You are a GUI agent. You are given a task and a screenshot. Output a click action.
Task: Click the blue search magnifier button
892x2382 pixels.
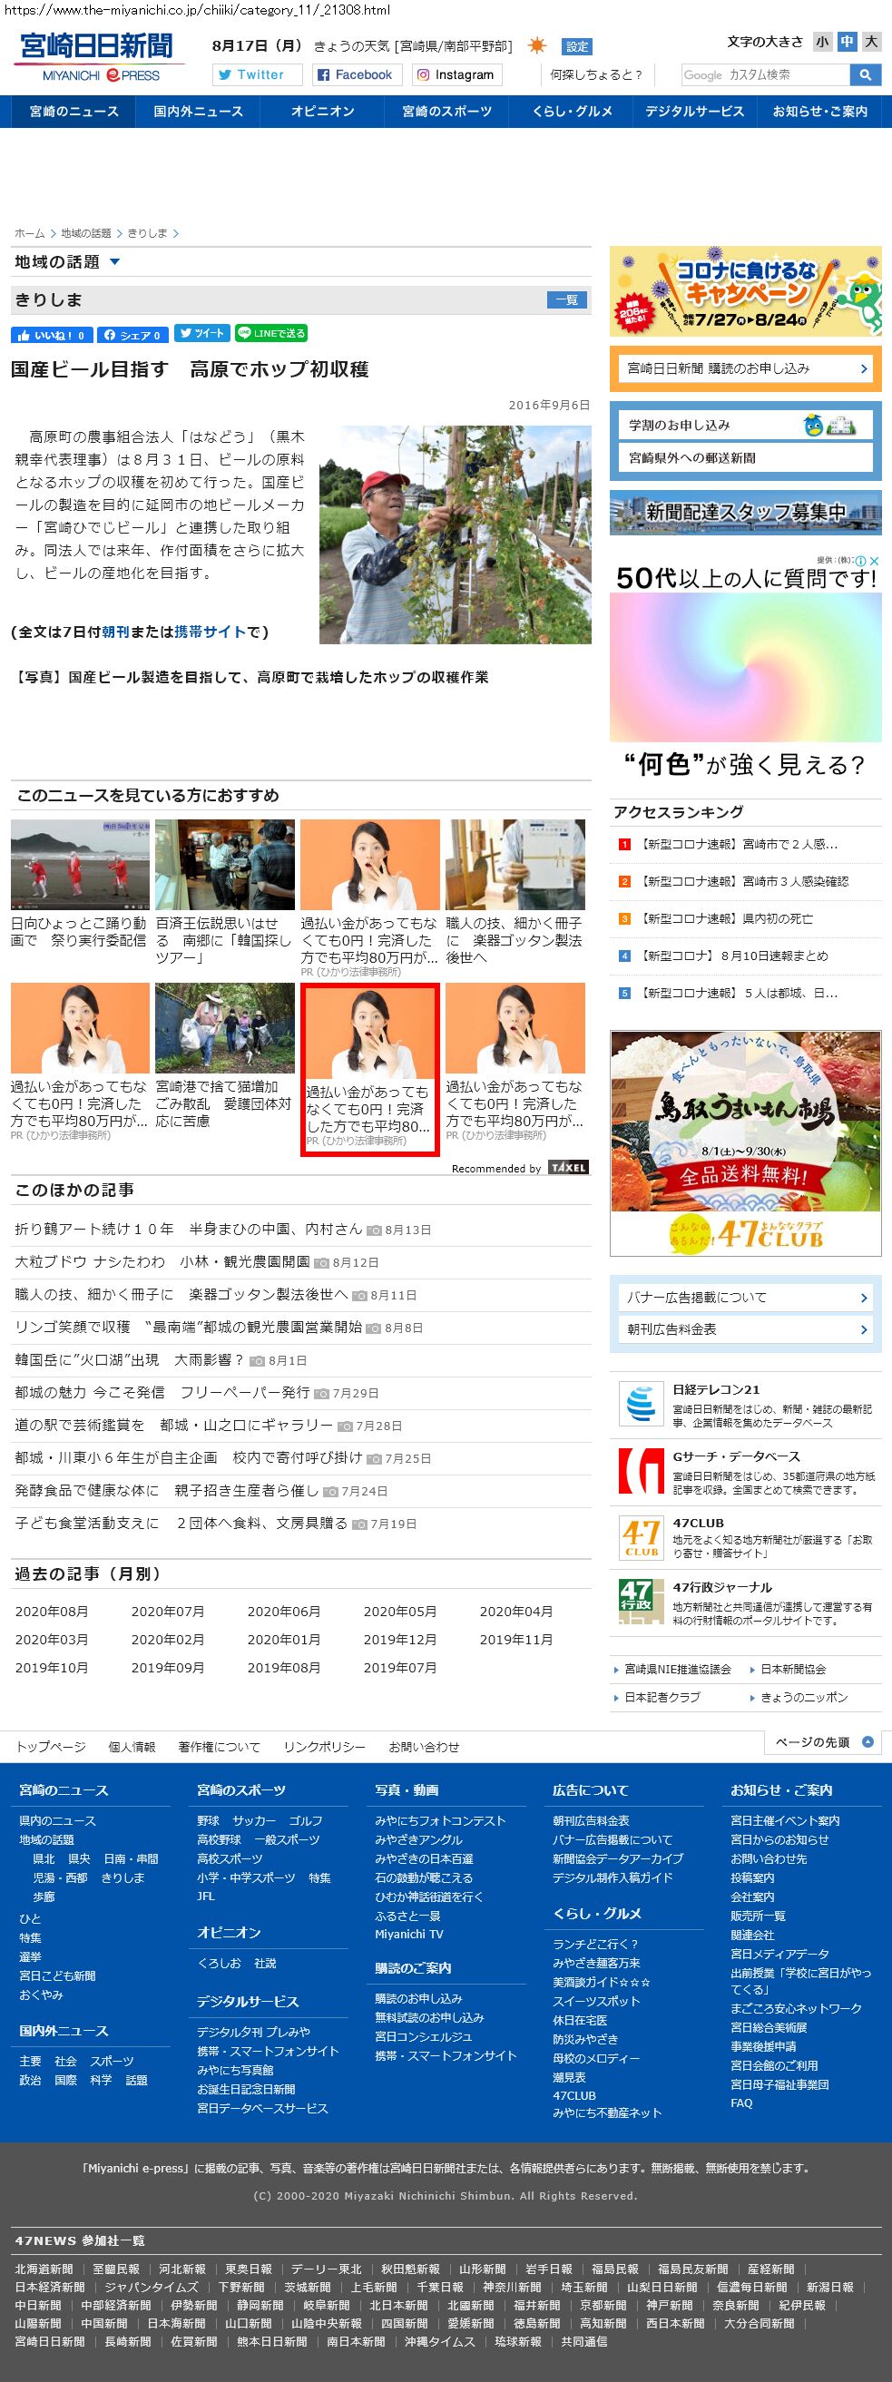click(x=864, y=75)
